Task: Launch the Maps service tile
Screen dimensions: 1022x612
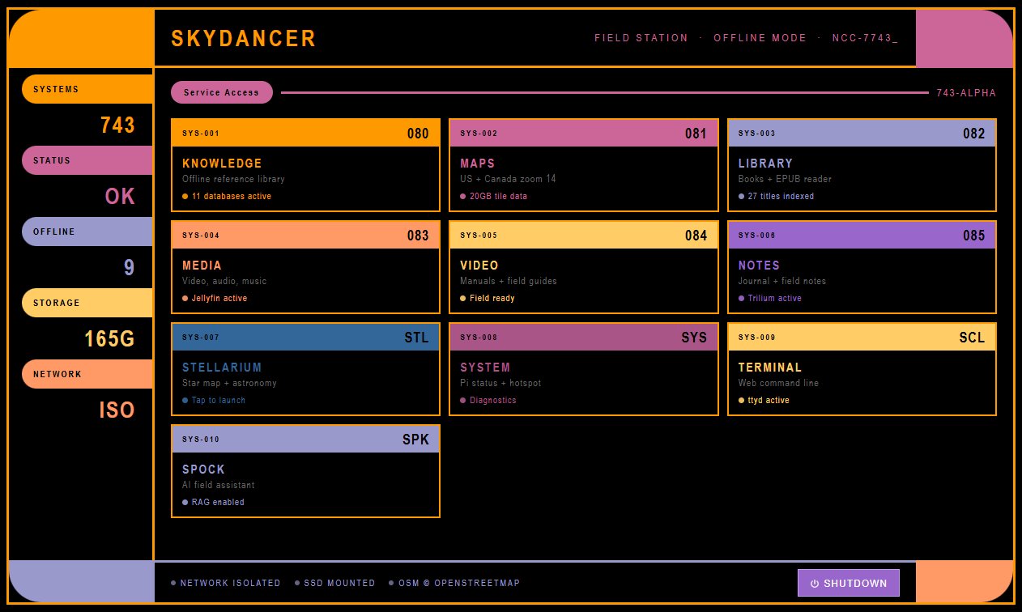Action: 583,165
